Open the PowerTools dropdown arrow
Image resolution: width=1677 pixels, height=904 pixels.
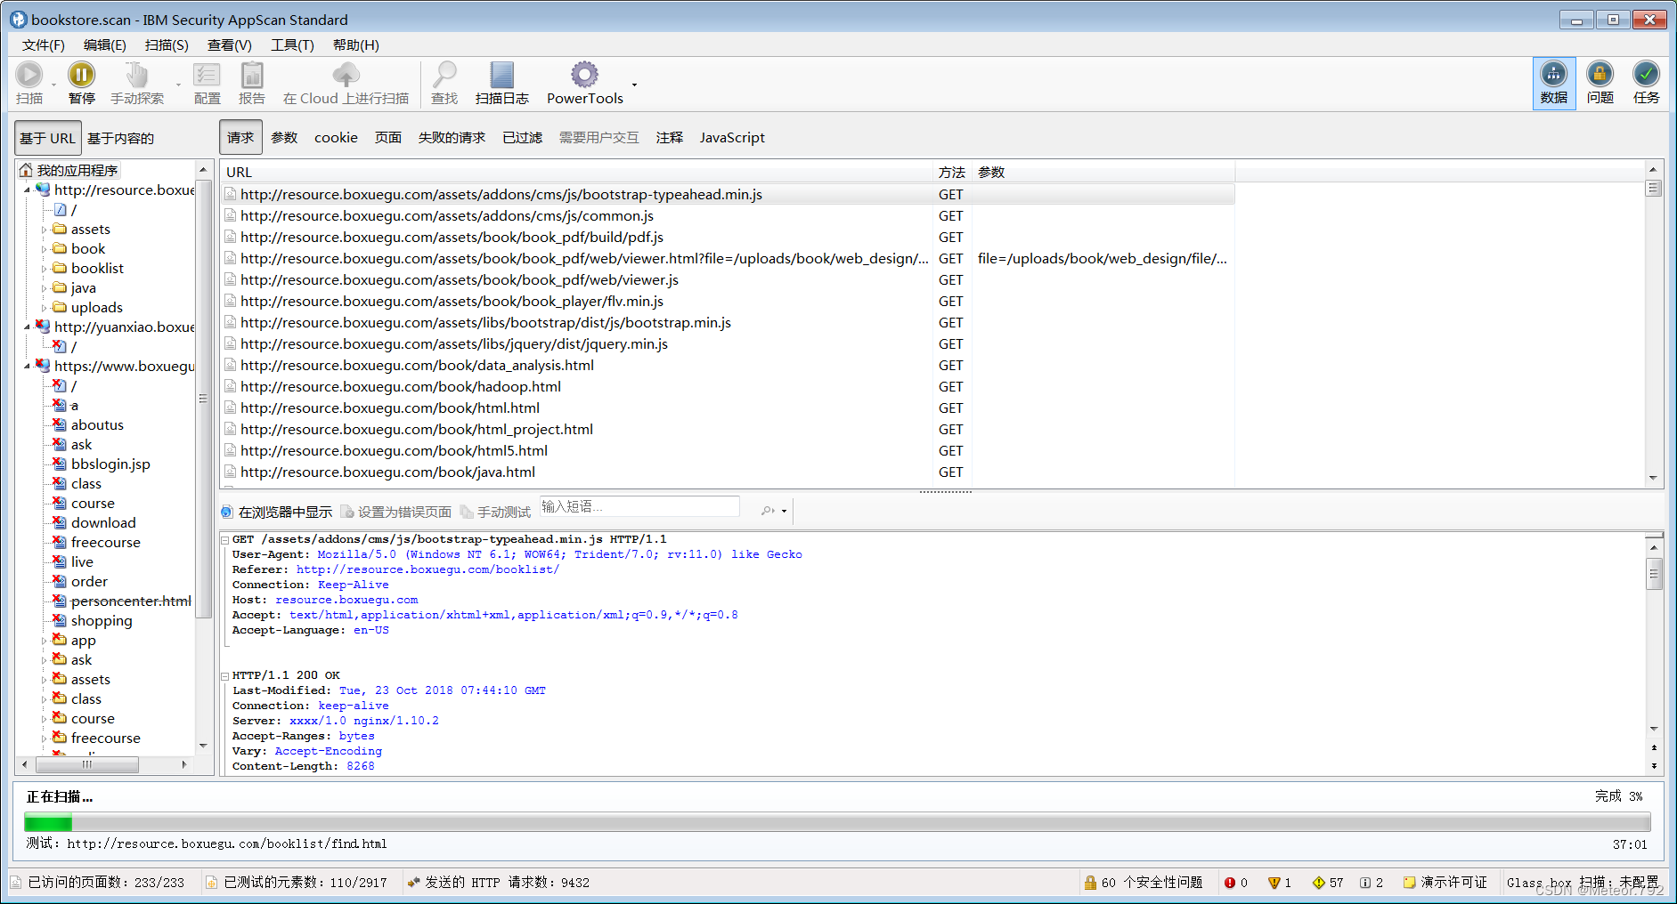[x=634, y=85]
